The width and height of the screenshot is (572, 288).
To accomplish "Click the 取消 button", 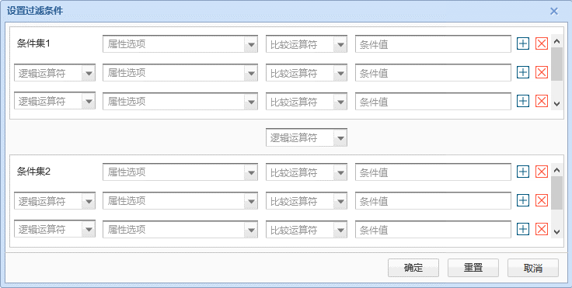I will (x=533, y=268).
